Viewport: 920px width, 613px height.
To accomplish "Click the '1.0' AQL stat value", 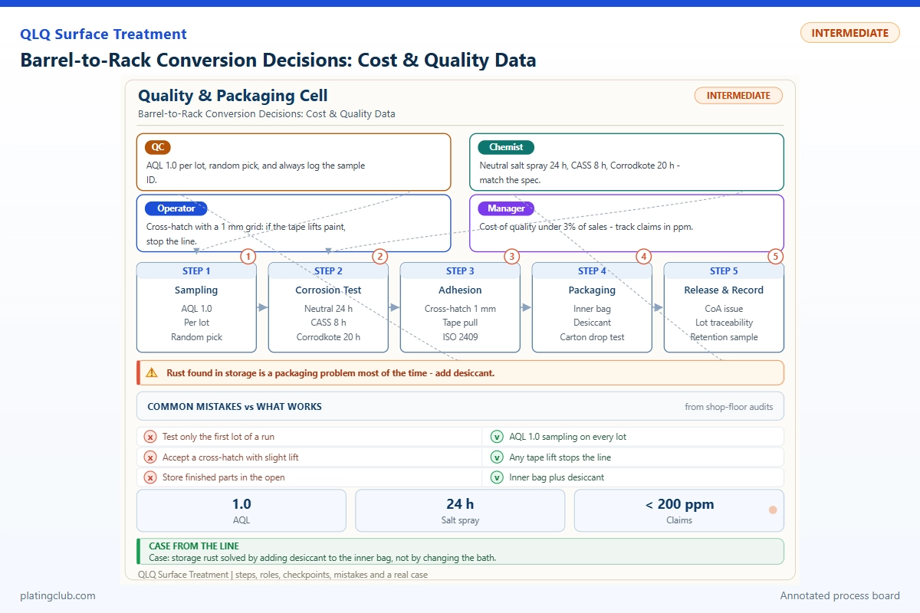I will (x=242, y=504).
